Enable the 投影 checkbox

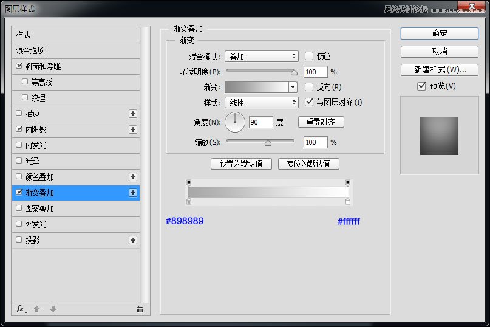tap(19, 239)
